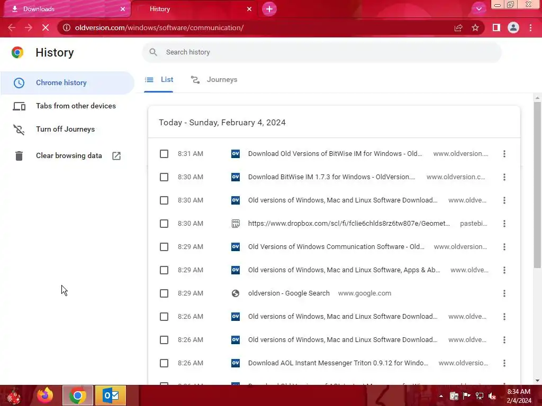Select the List view tab

(159, 80)
